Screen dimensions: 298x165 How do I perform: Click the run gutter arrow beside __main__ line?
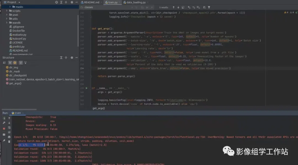click(x=86, y=88)
